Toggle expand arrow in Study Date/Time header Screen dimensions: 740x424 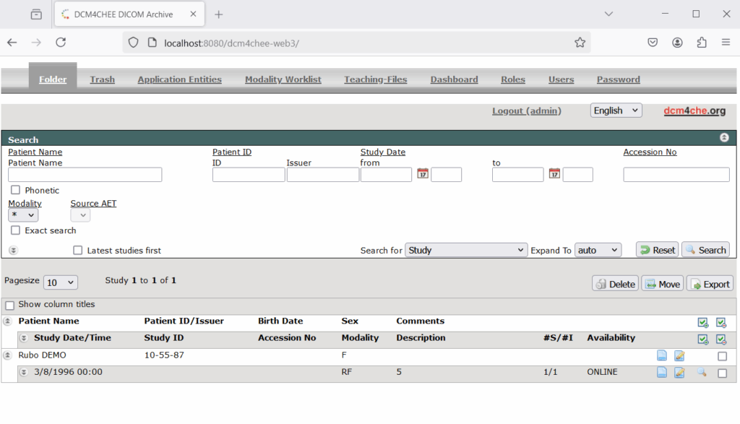point(24,338)
